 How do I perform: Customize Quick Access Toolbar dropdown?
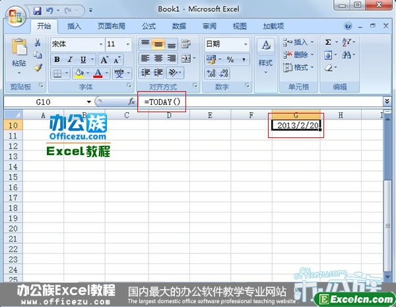tap(90, 11)
